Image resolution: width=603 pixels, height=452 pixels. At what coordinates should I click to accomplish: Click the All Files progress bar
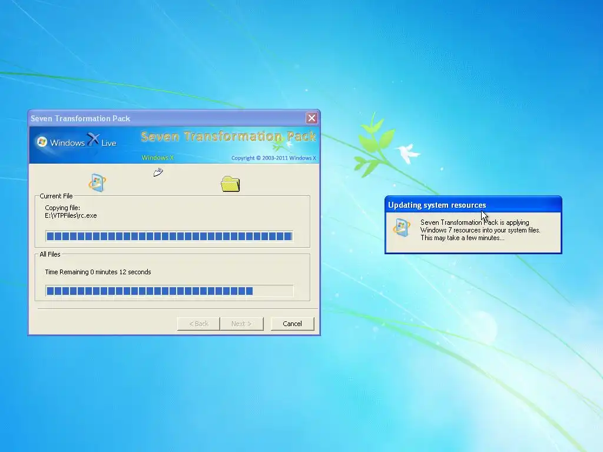click(169, 291)
